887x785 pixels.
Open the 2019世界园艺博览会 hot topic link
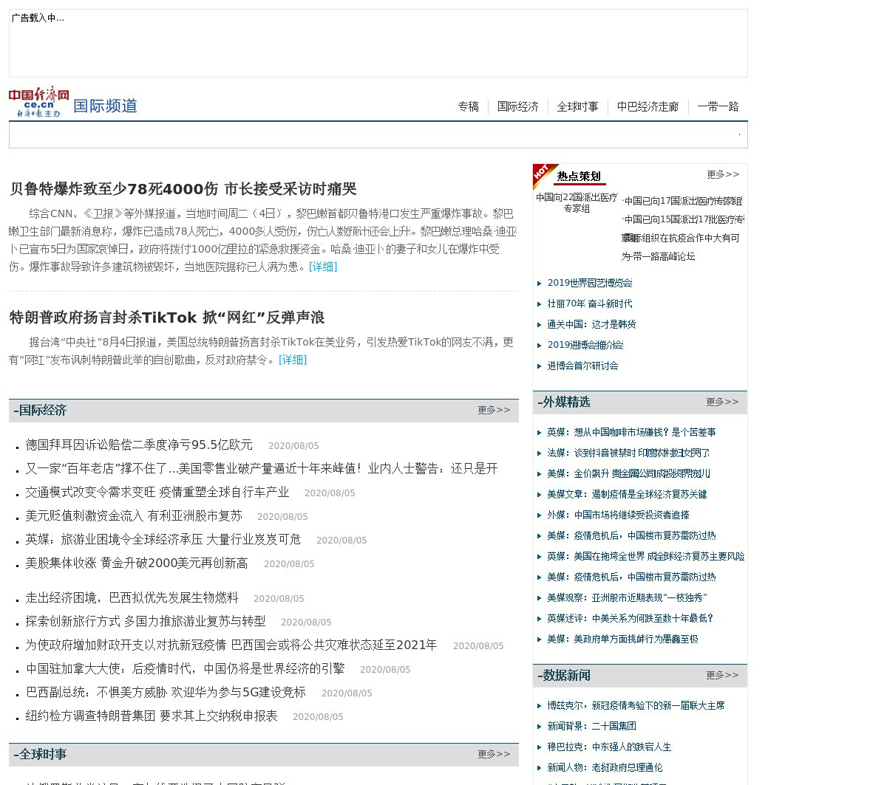pos(589,283)
